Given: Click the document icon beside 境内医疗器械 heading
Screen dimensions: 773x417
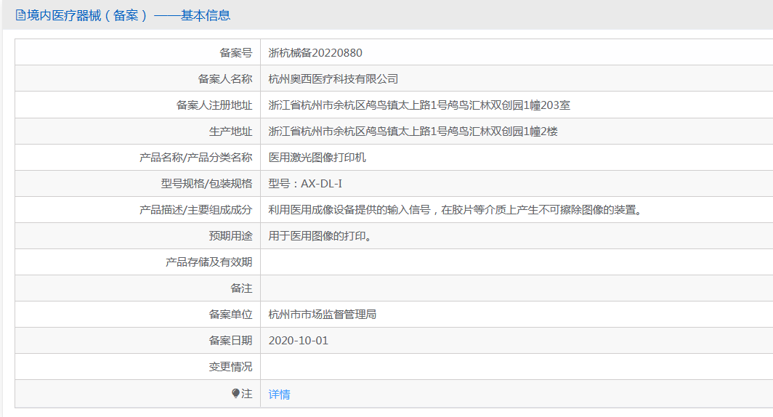Looking at the screenshot, I should click(20, 15).
